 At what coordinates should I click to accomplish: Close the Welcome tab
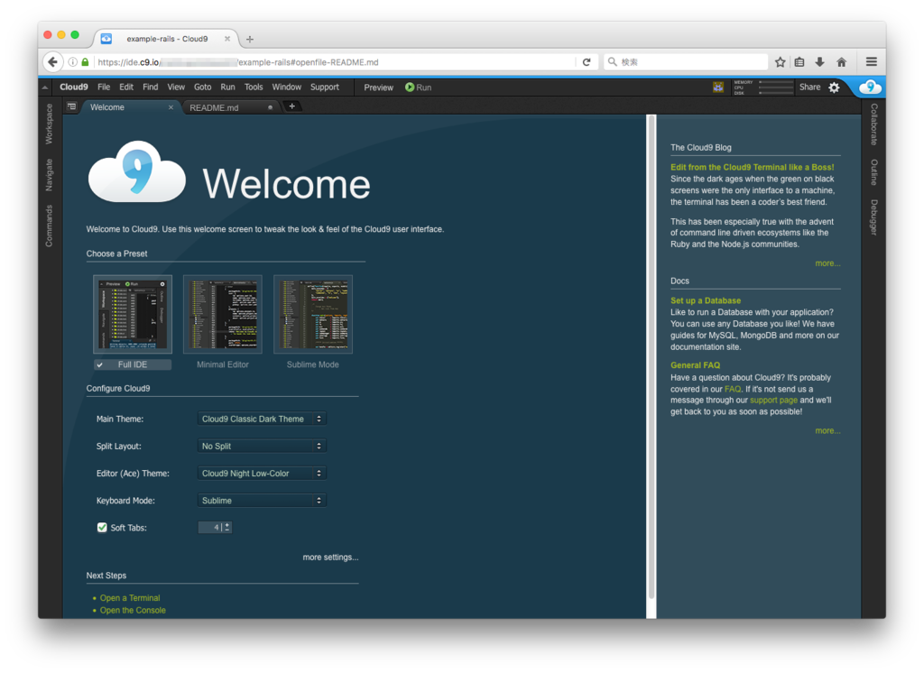(x=171, y=107)
